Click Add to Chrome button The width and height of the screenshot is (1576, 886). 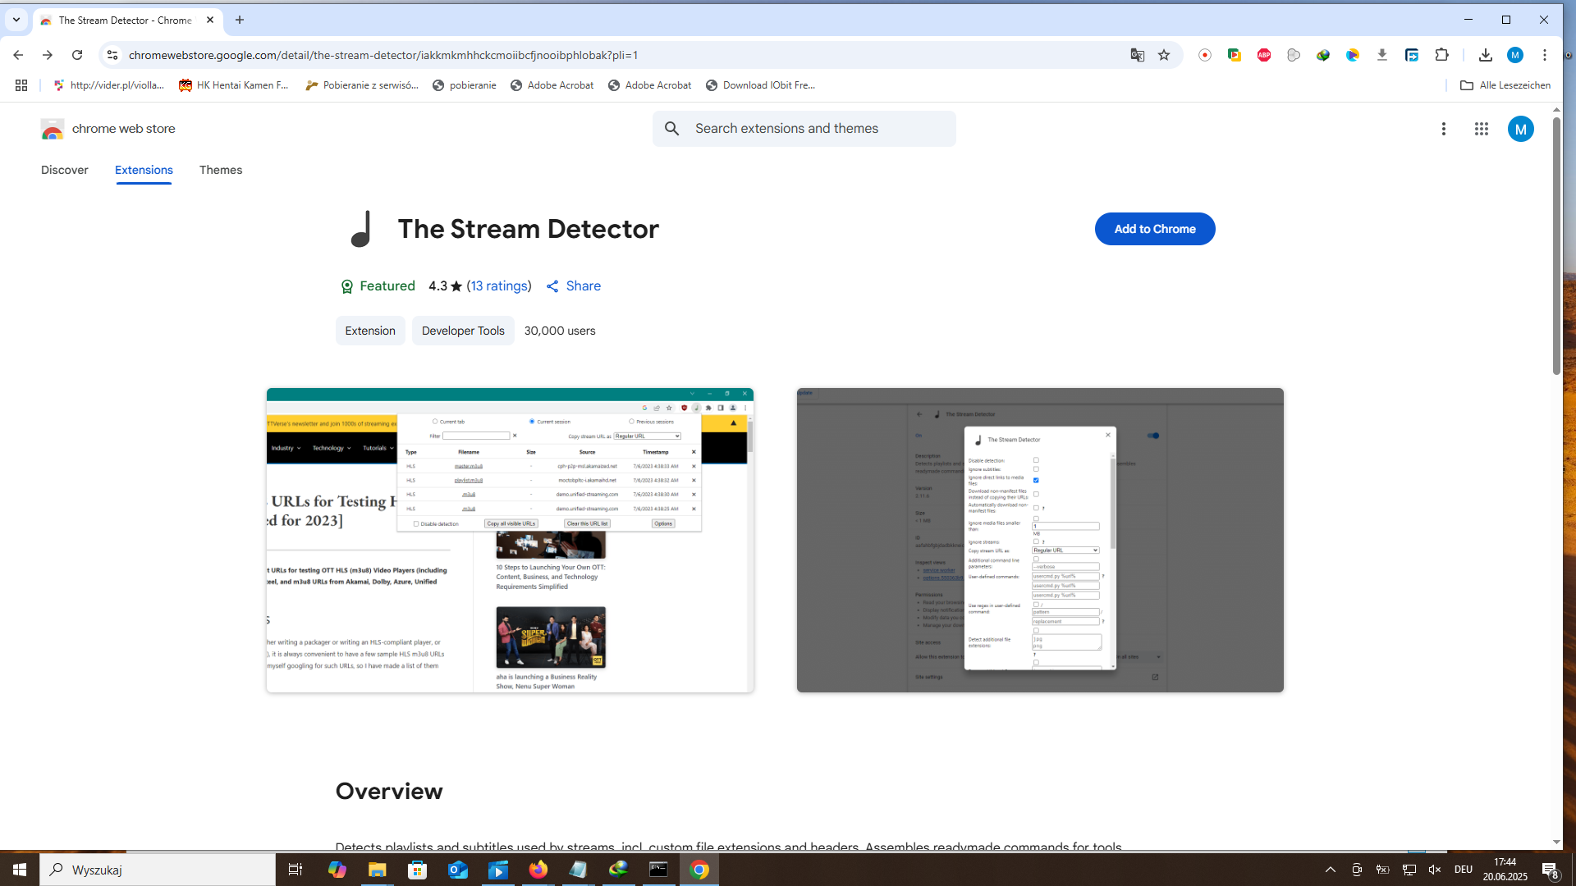click(1154, 229)
